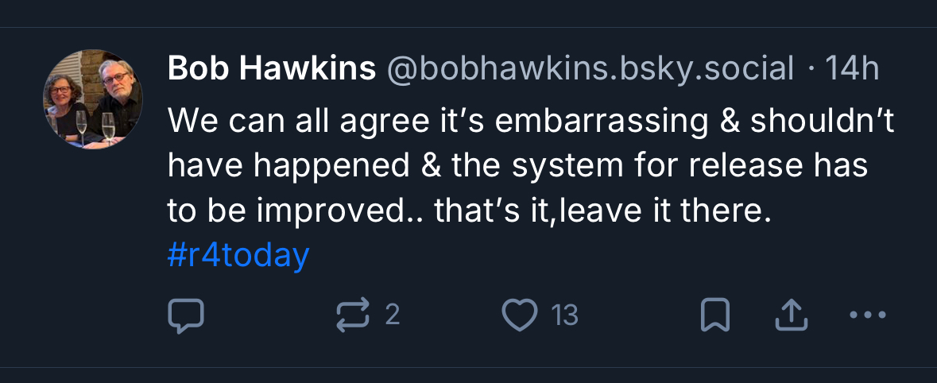Open the repost arrows menu
This screenshot has height=383, width=937.
tap(353, 315)
